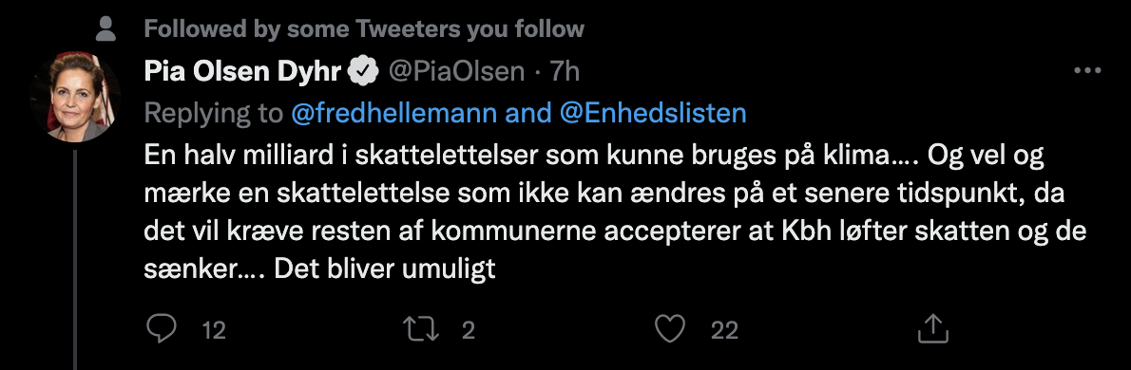Click the reply speech bubble icon

[162, 329]
